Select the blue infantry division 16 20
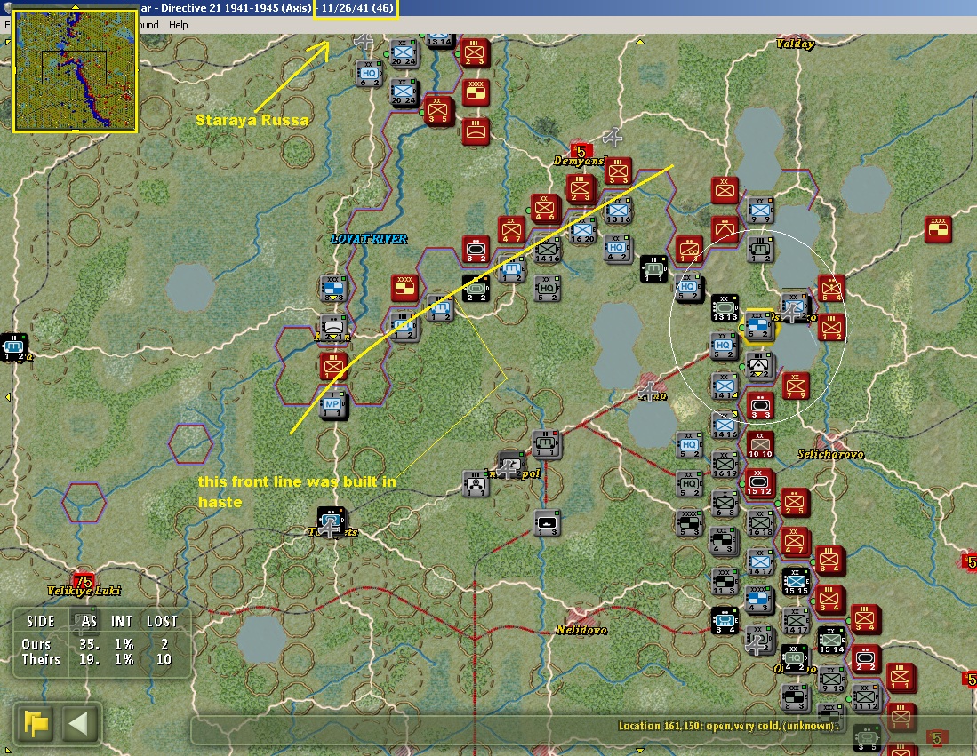977x756 pixels. pos(582,231)
